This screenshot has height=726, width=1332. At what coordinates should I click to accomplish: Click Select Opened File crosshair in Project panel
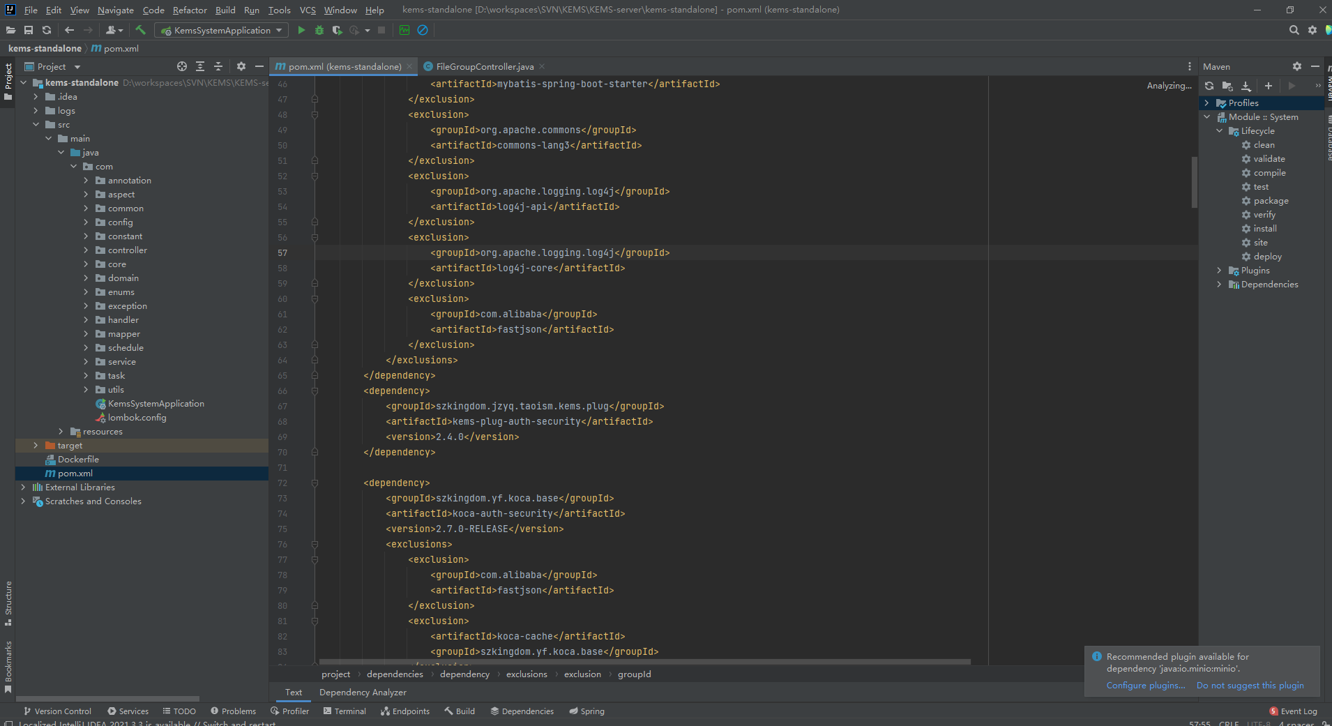point(182,66)
